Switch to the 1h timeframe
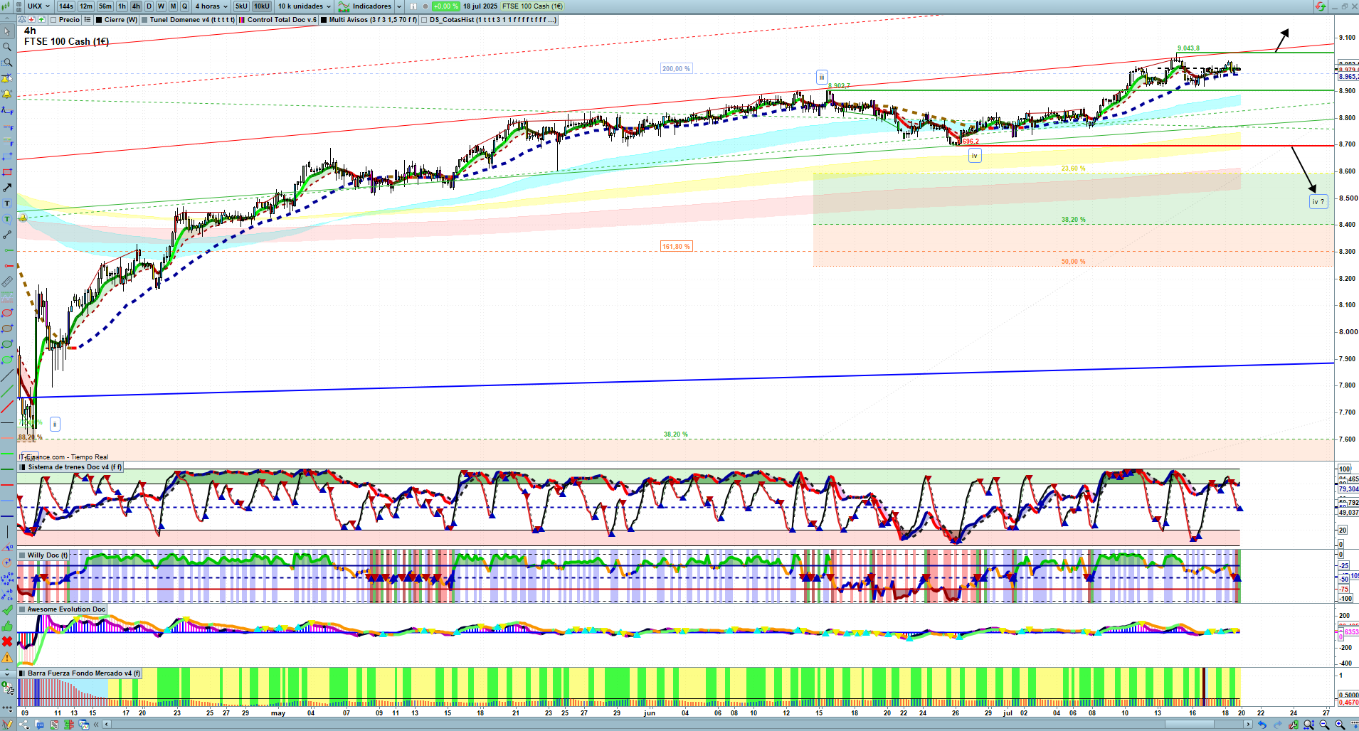This screenshot has width=1359, height=731. (x=122, y=6)
